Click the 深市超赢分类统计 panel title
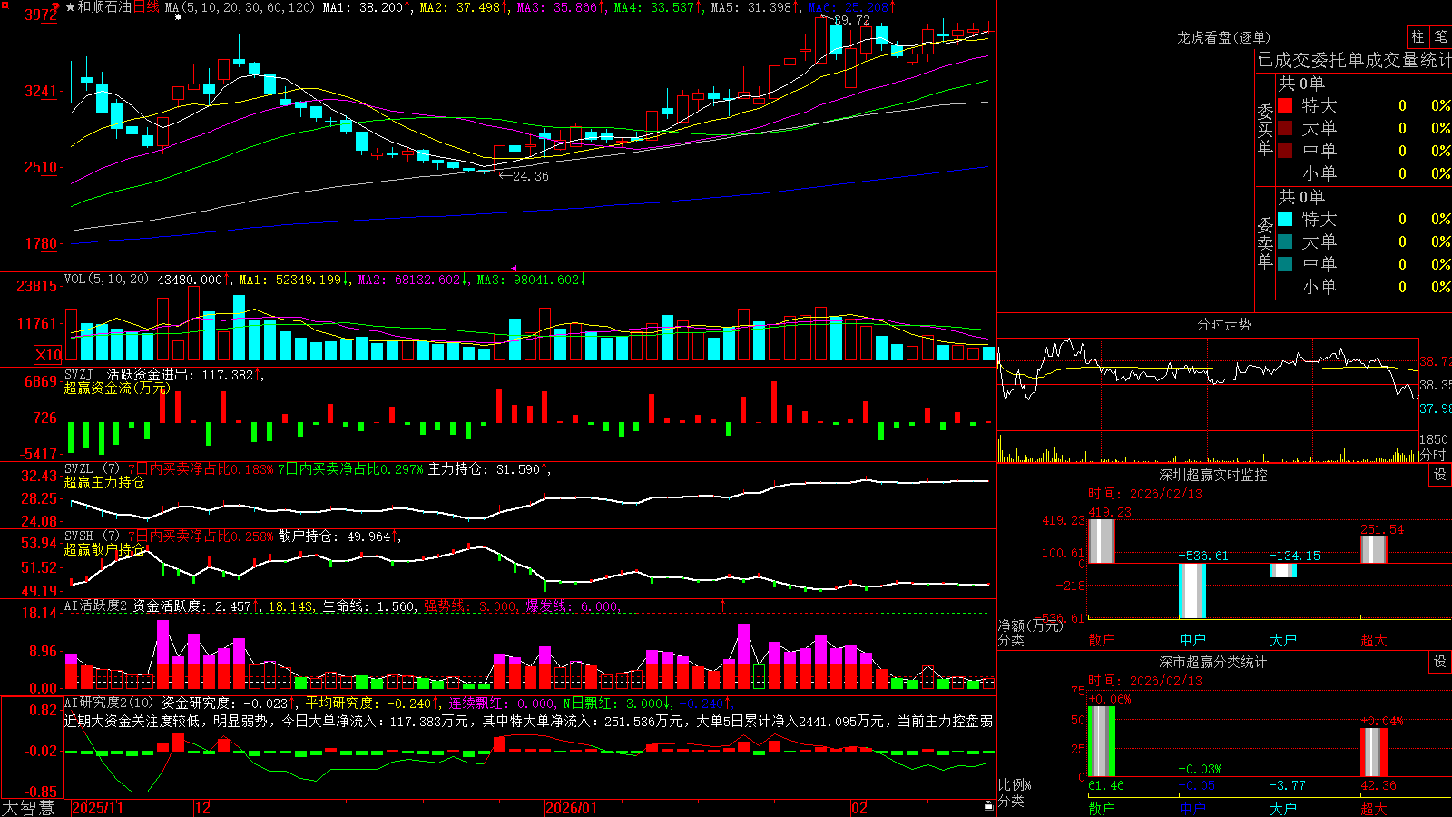The image size is (1452, 817). coord(1212,662)
